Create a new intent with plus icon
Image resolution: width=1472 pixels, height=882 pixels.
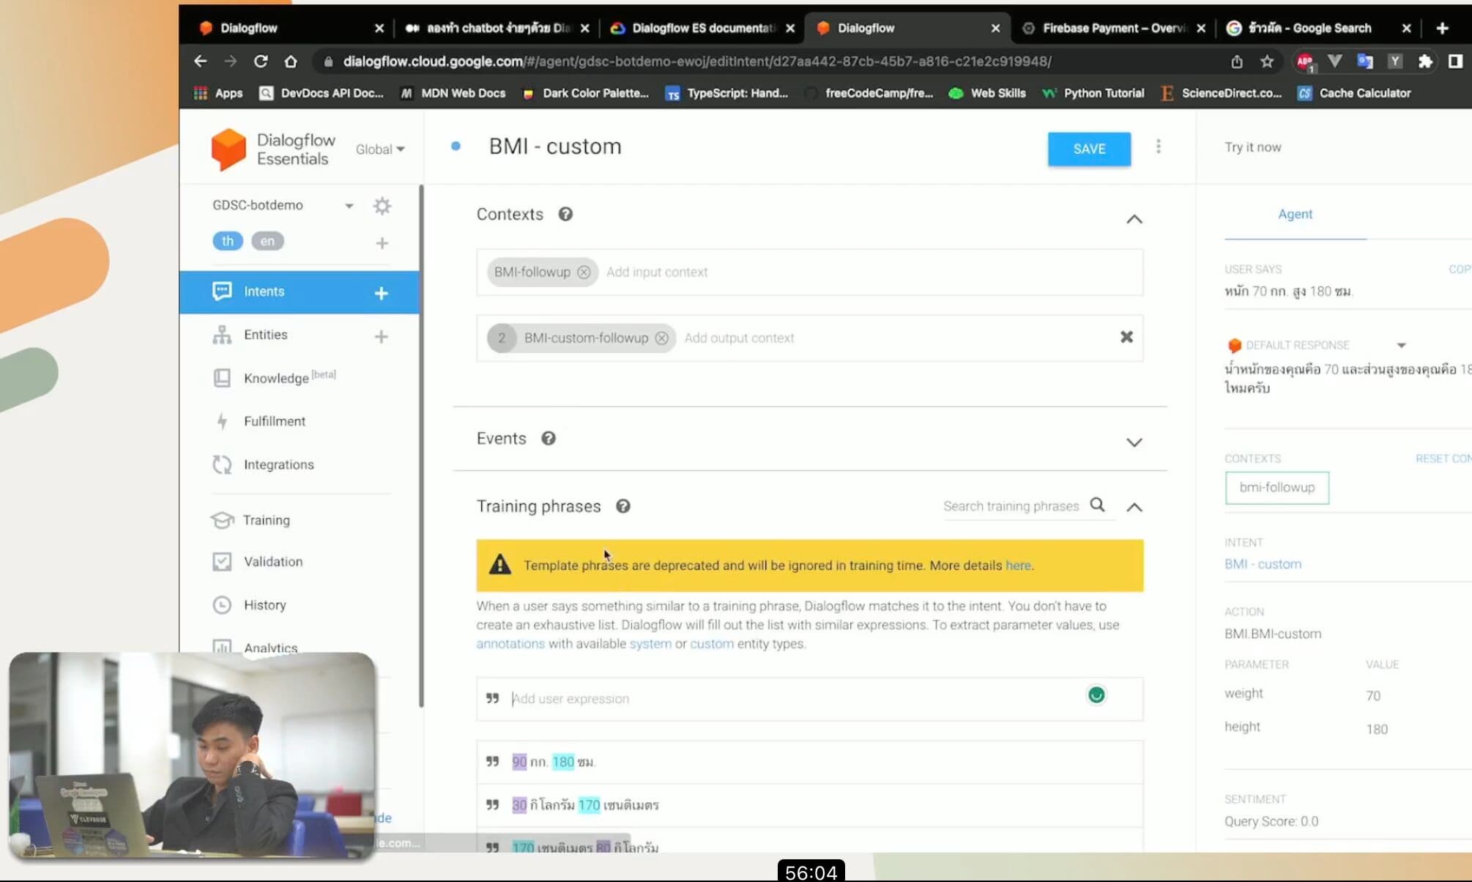pyautogui.click(x=381, y=293)
